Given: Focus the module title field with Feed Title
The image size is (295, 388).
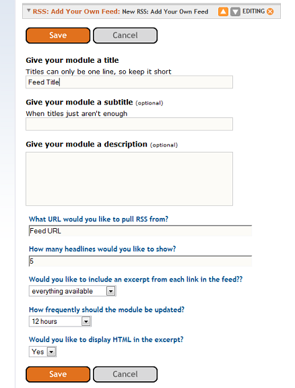Looking at the screenshot, I should coord(129,82).
